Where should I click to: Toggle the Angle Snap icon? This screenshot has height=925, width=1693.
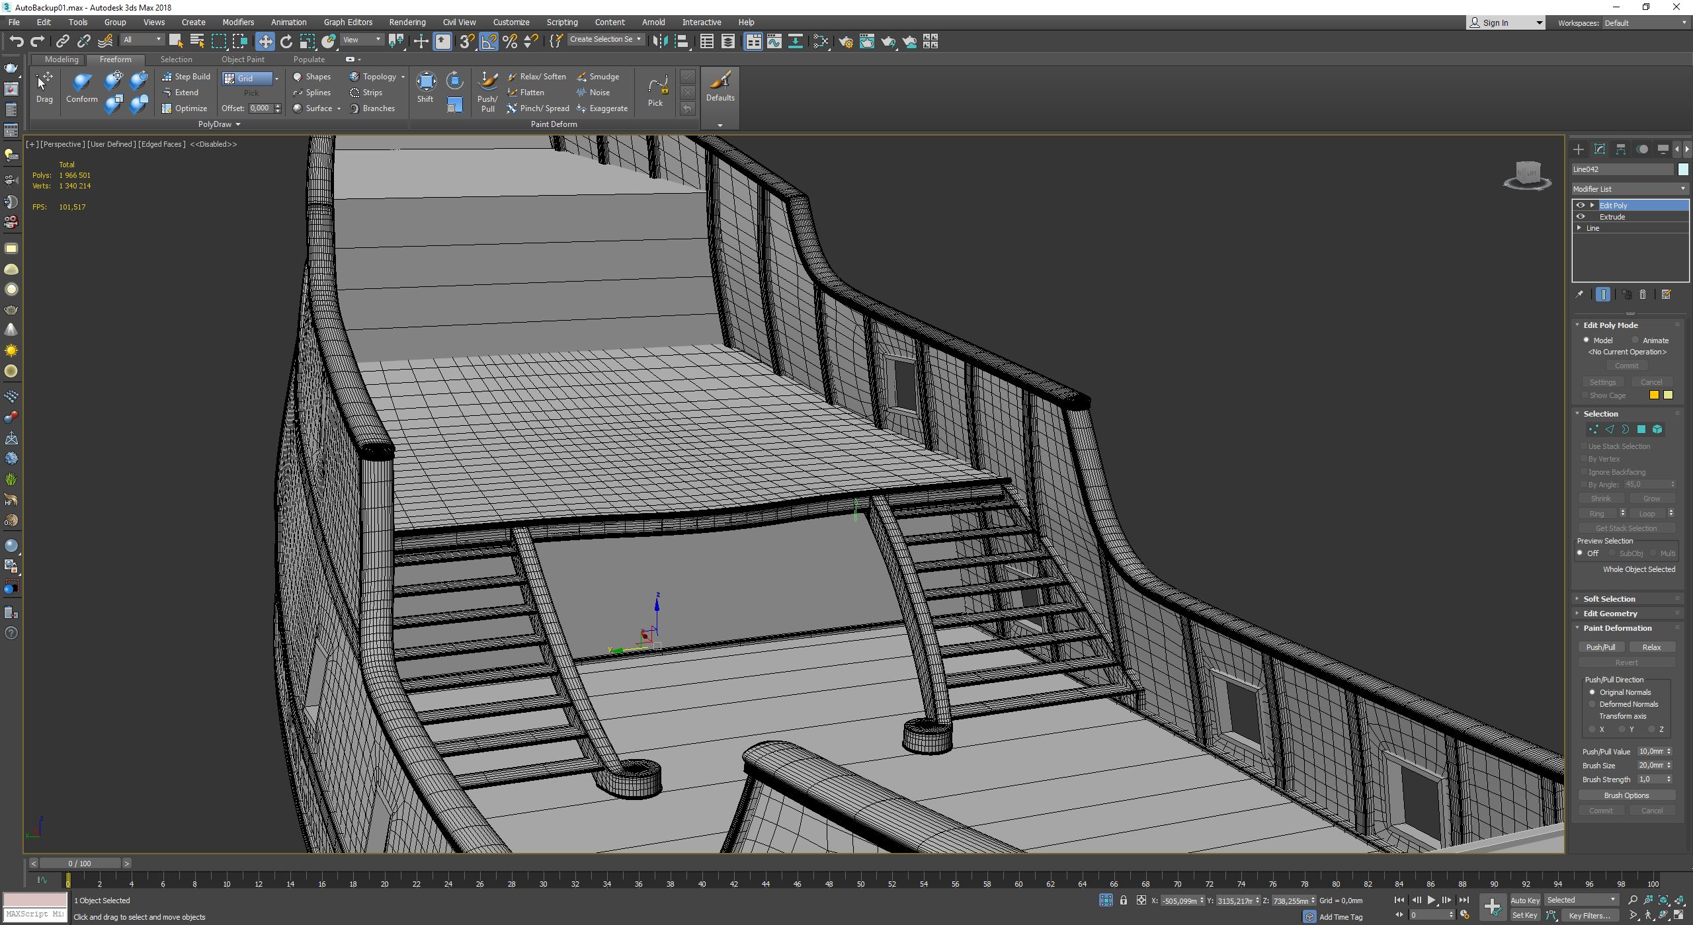tap(489, 42)
